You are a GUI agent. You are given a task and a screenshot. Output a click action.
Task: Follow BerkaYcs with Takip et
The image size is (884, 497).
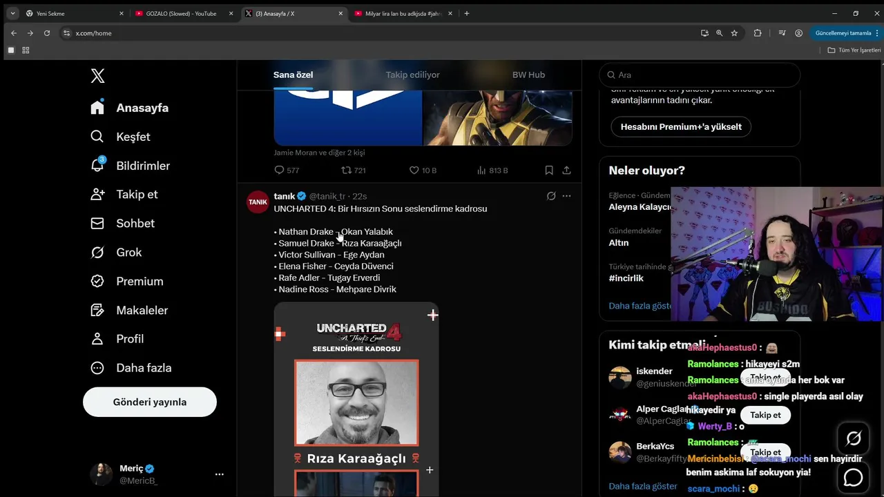pos(765,452)
